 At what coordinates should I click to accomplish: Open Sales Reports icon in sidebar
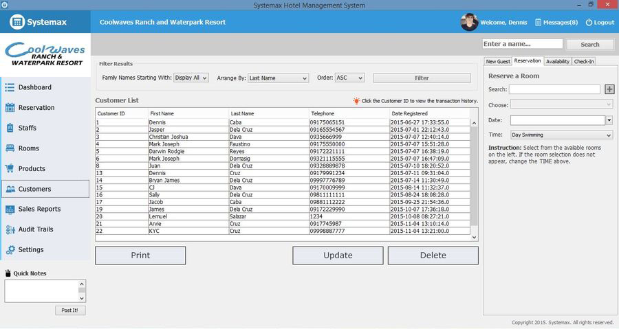tap(10, 209)
